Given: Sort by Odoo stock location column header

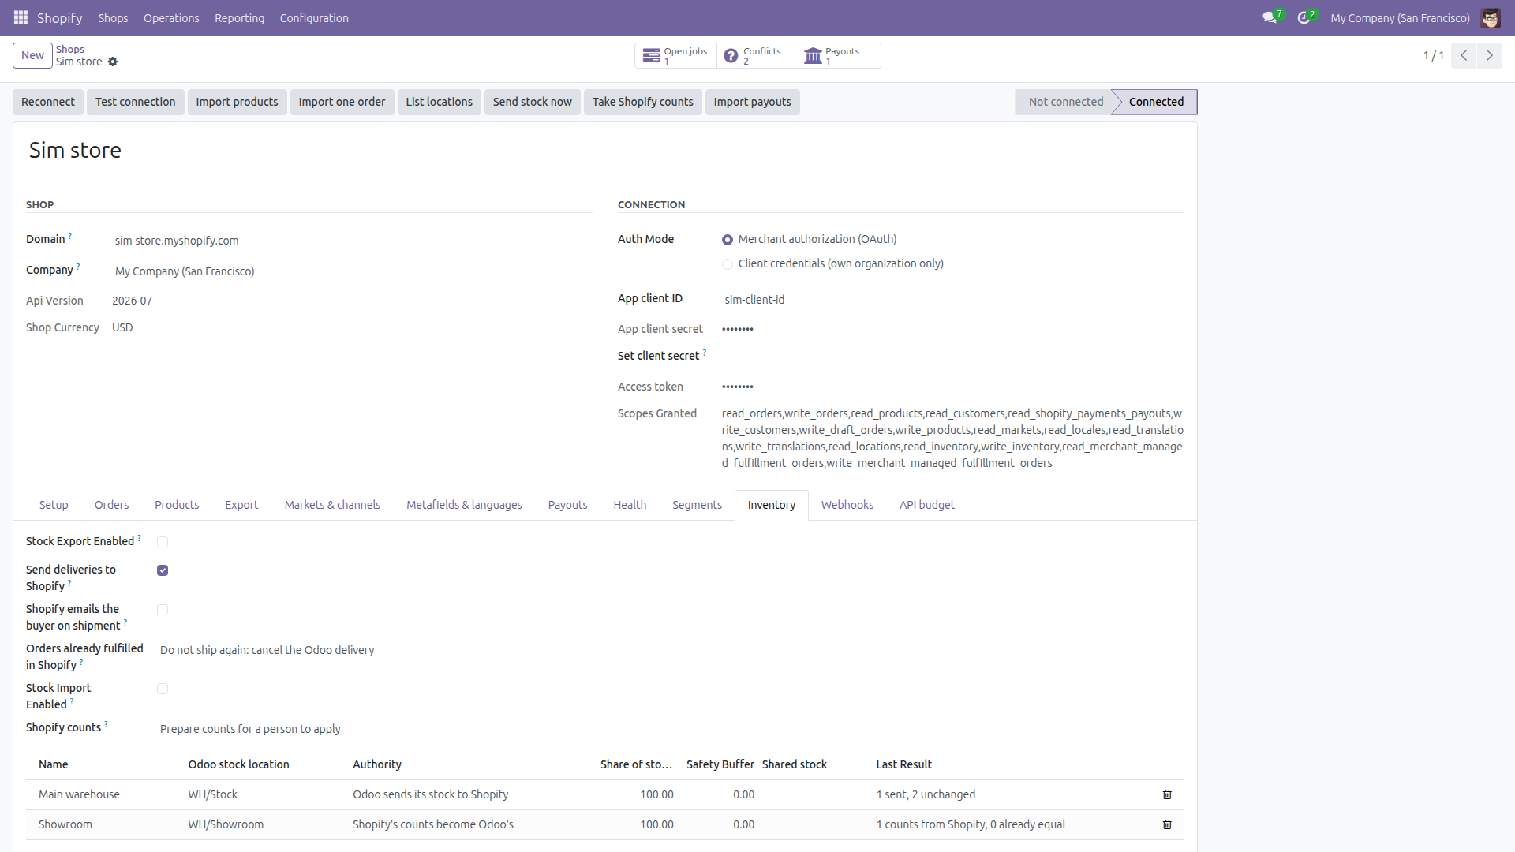Looking at the screenshot, I should click(x=238, y=764).
